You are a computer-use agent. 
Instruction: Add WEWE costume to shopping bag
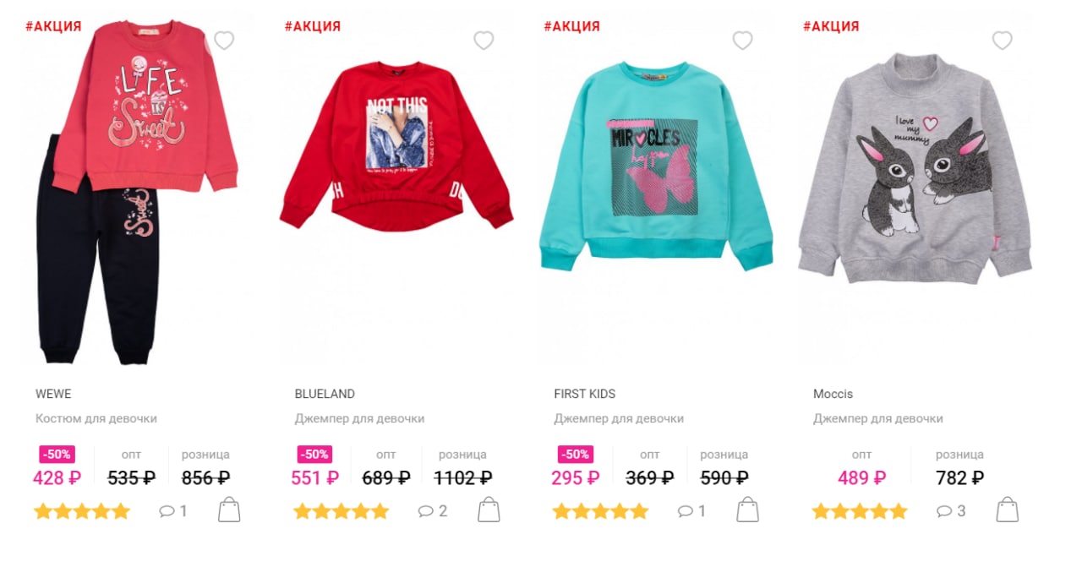point(229,510)
